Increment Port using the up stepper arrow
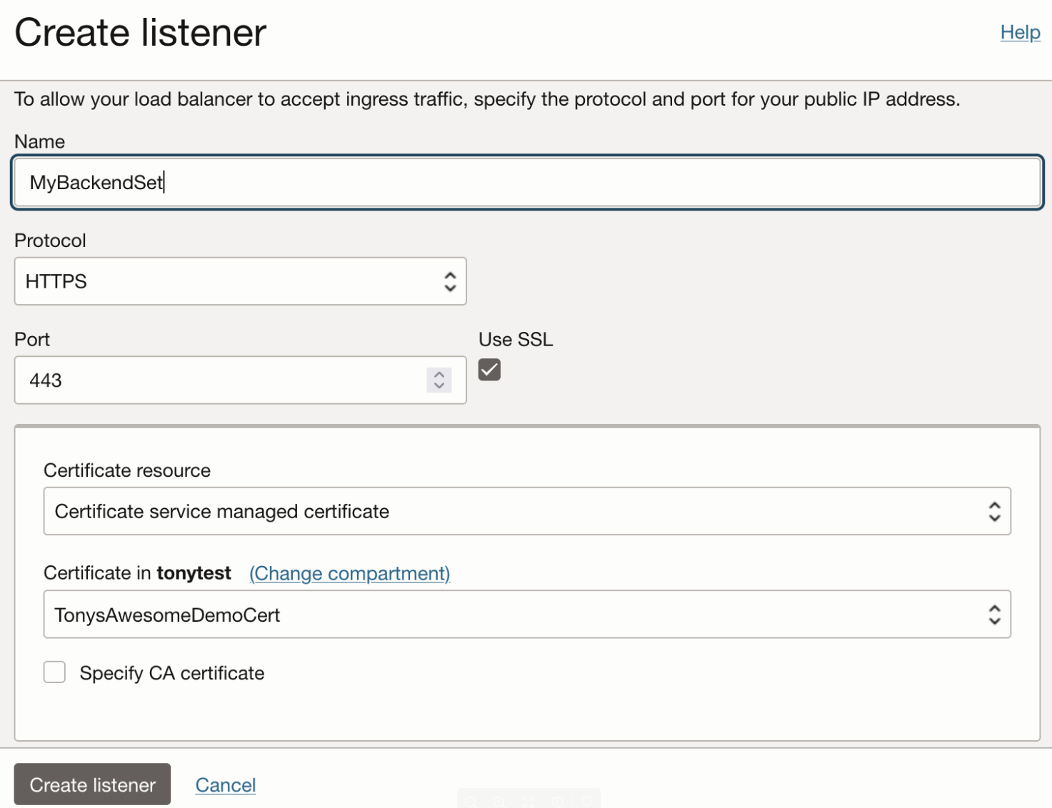 439,375
